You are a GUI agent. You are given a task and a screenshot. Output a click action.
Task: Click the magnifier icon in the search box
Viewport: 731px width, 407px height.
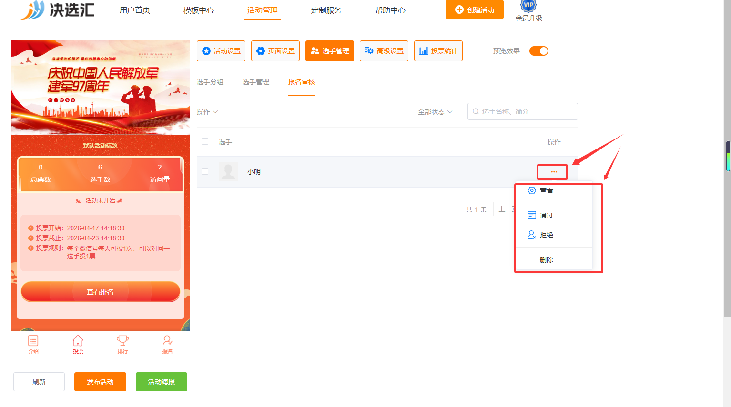coord(476,111)
